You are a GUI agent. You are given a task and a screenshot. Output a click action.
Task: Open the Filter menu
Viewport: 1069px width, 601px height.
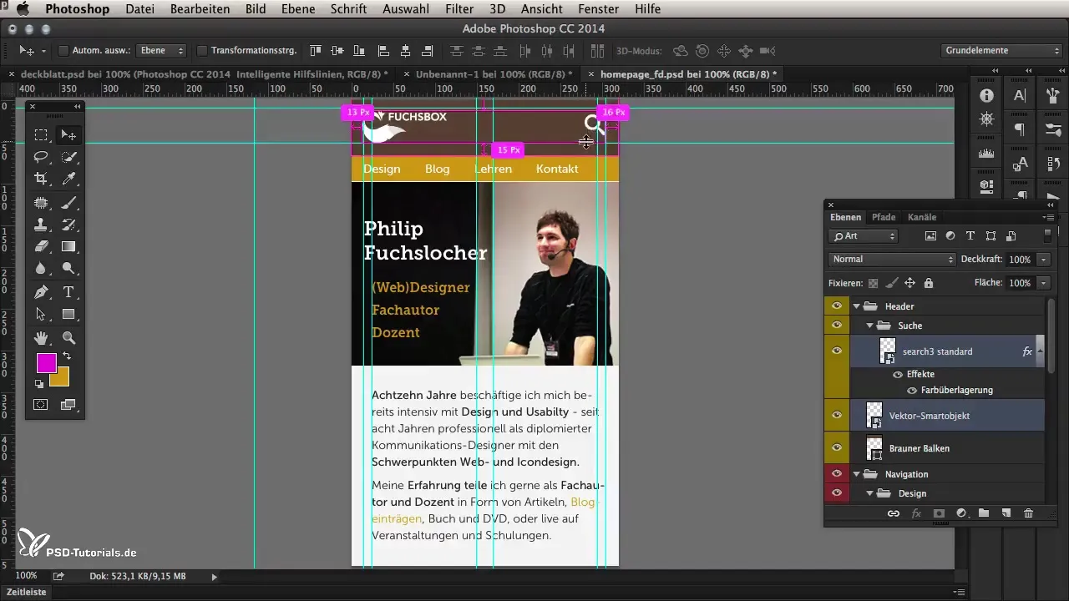coord(459,9)
